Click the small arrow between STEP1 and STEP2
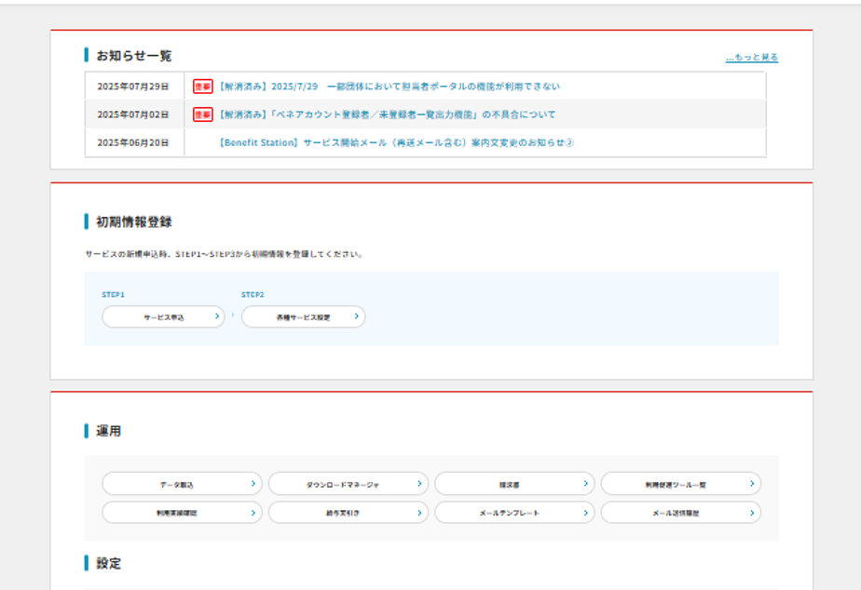 (x=233, y=316)
